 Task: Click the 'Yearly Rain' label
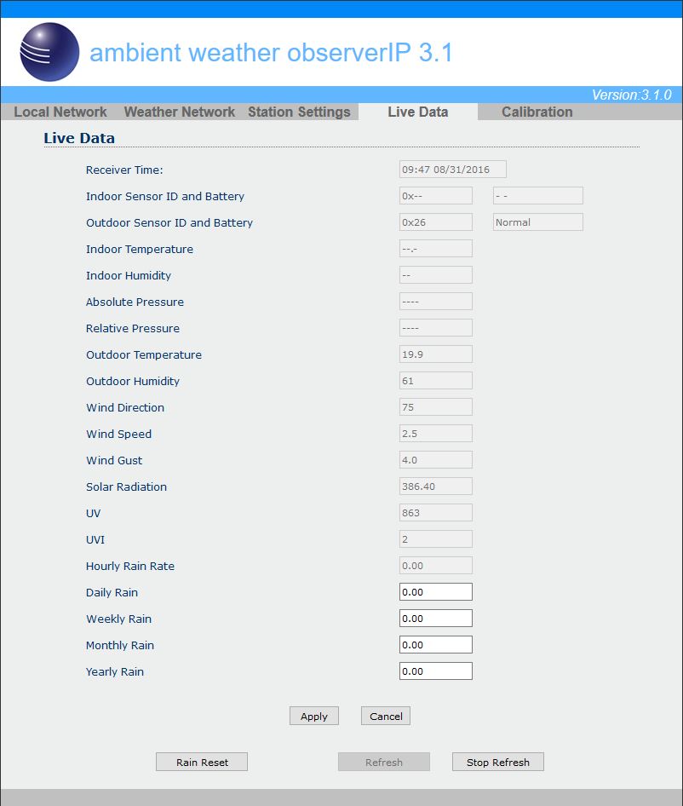point(115,672)
